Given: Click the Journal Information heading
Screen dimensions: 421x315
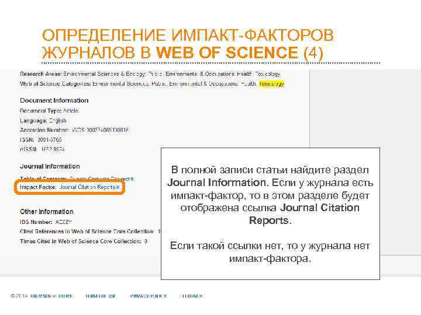Looking at the screenshot, I should pos(50,166).
